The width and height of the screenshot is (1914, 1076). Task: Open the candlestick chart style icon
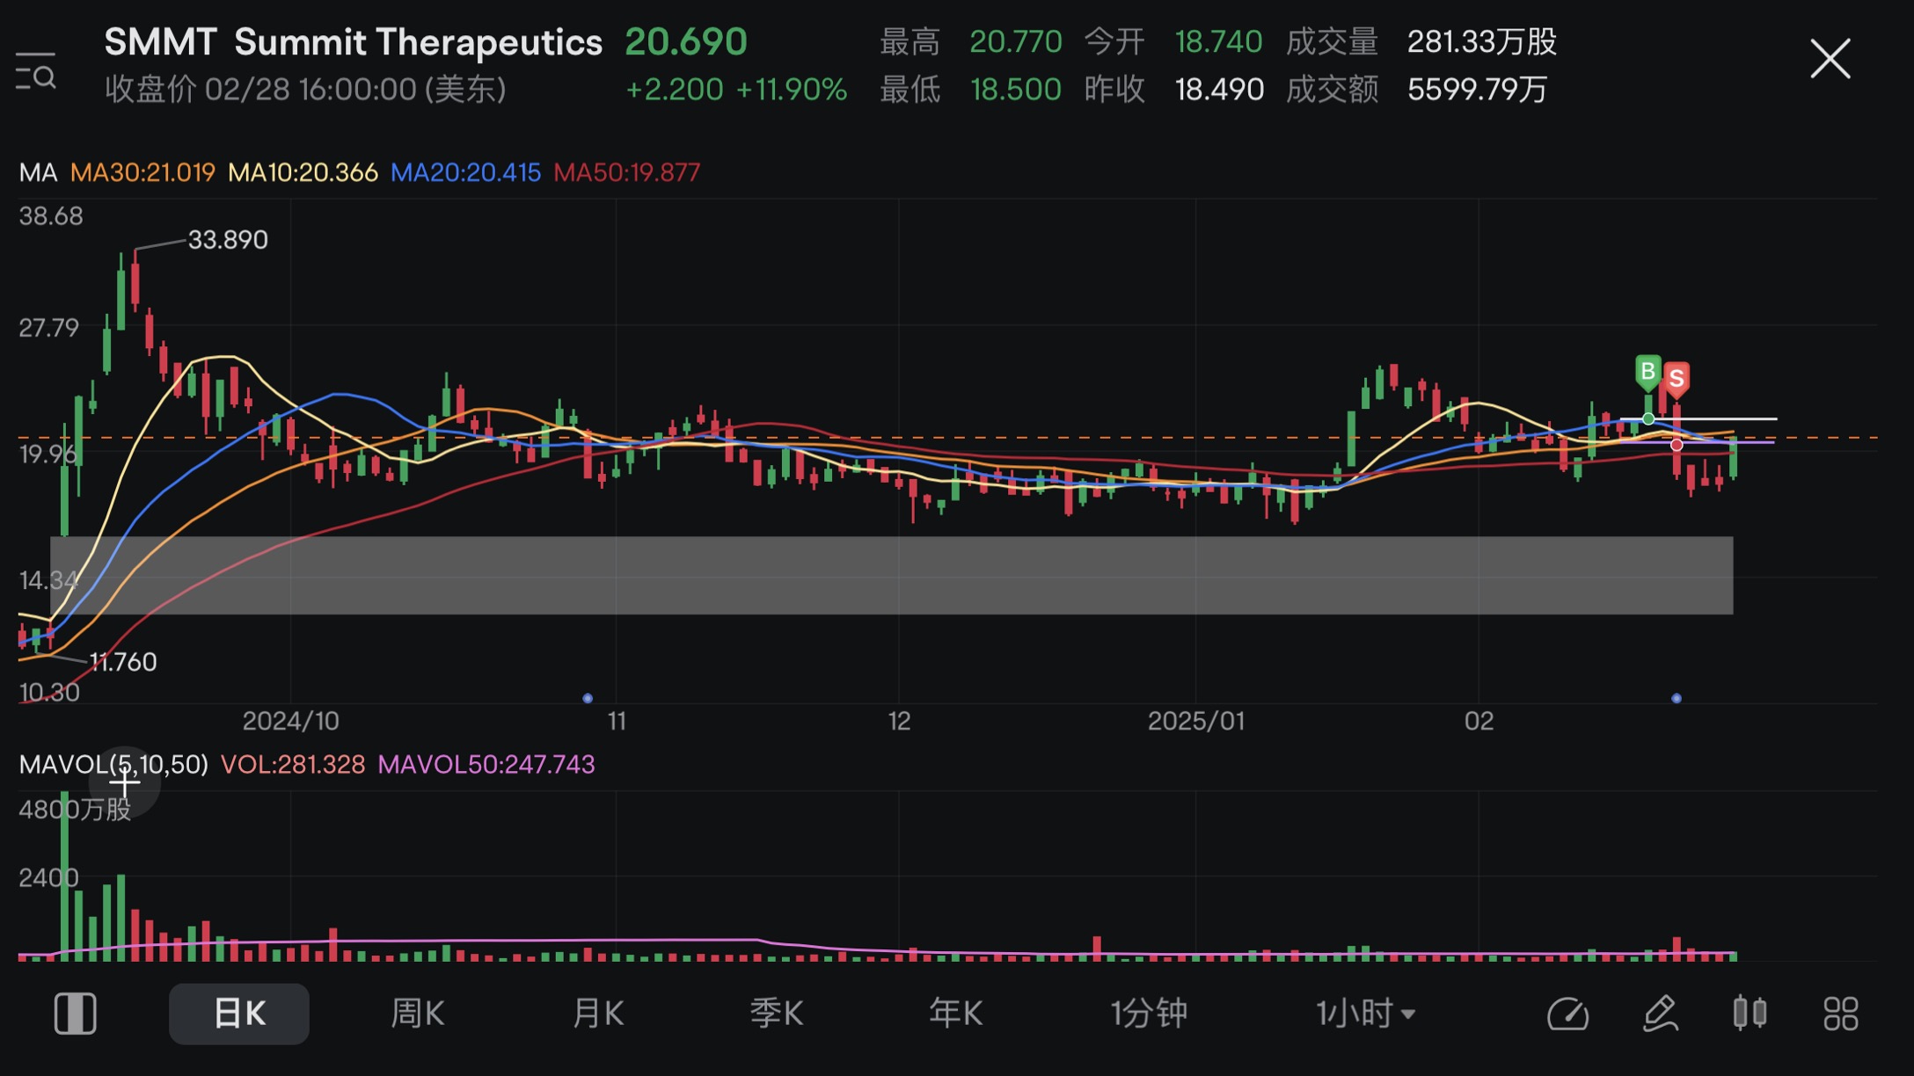pyautogui.click(x=1750, y=1013)
